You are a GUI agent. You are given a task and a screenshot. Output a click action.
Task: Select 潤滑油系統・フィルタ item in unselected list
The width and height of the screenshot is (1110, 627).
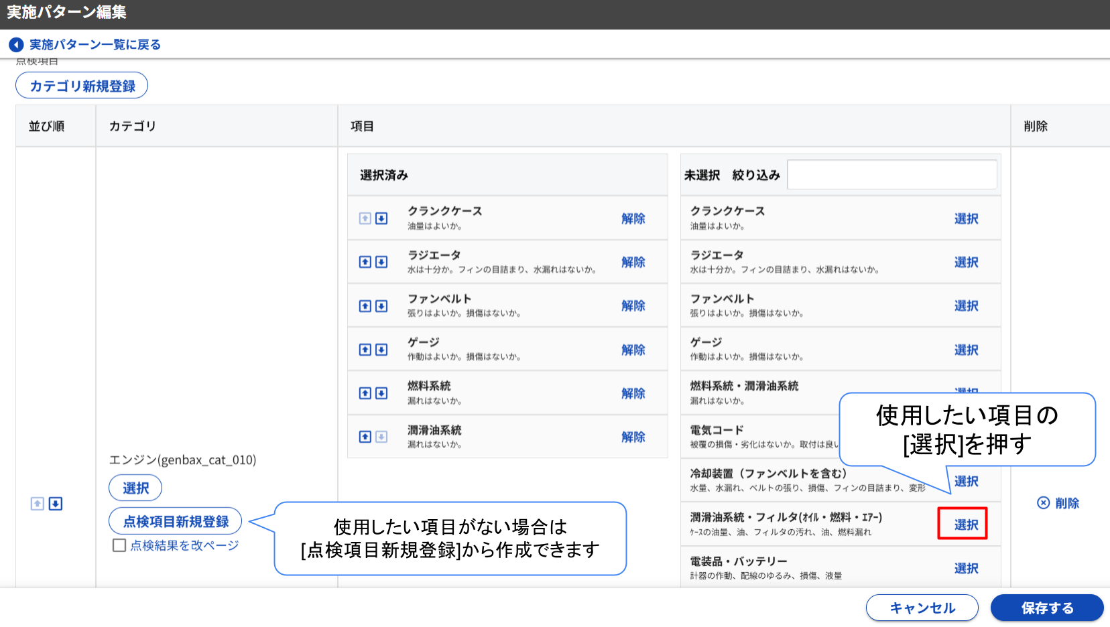(x=965, y=525)
